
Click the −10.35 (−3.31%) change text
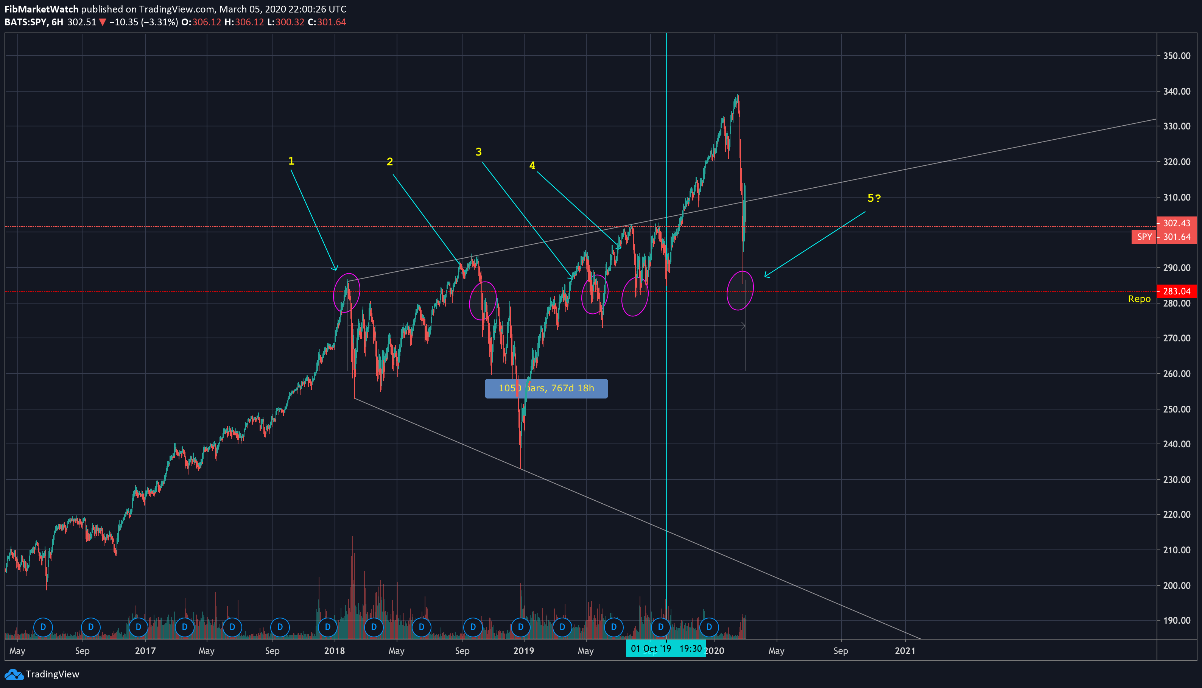click(x=144, y=22)
